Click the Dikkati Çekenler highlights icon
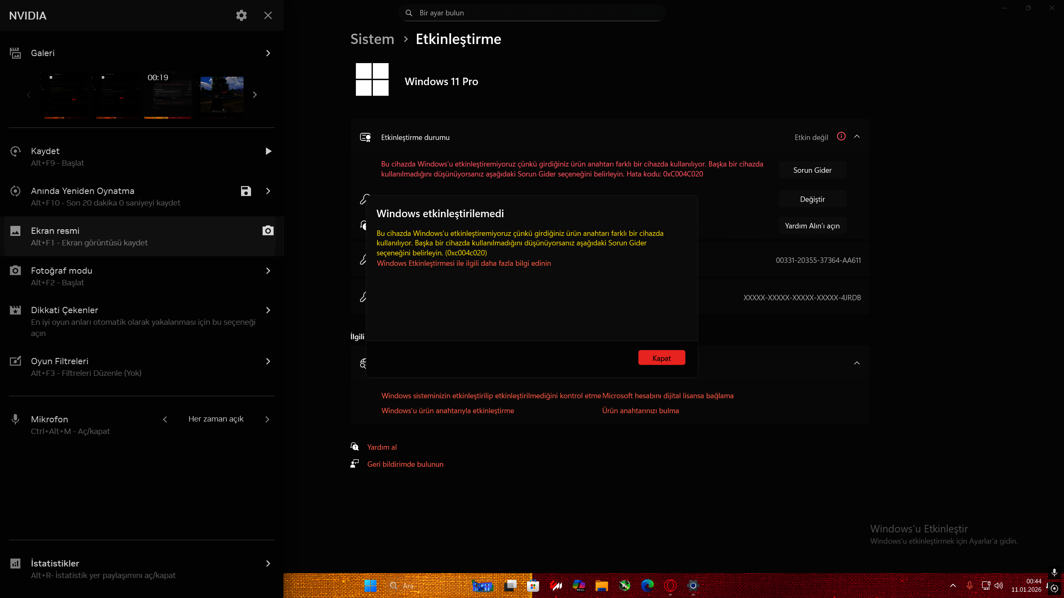1064x598 pixels. click(x=15, y=310)
